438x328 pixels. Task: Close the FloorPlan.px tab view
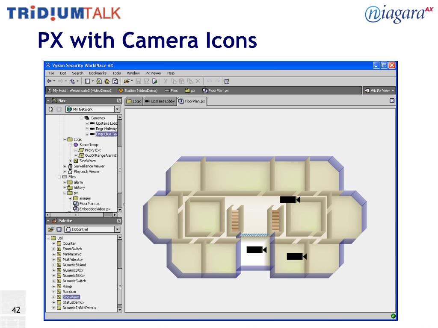pos(392,101)
